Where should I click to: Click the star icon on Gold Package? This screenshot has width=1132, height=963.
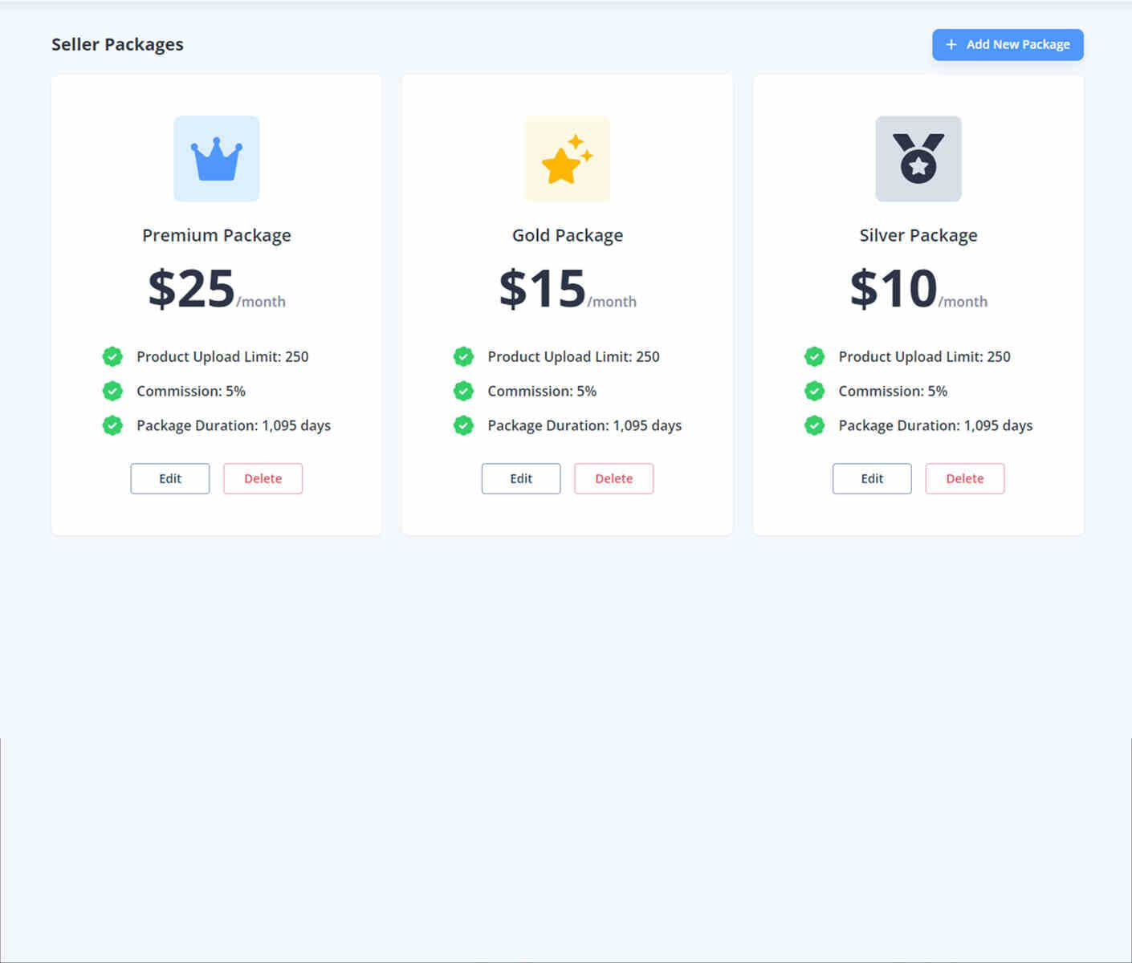[x=567, y=158]
